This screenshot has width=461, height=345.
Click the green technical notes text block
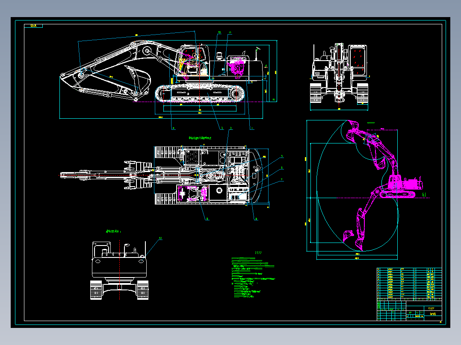point(253,278)
